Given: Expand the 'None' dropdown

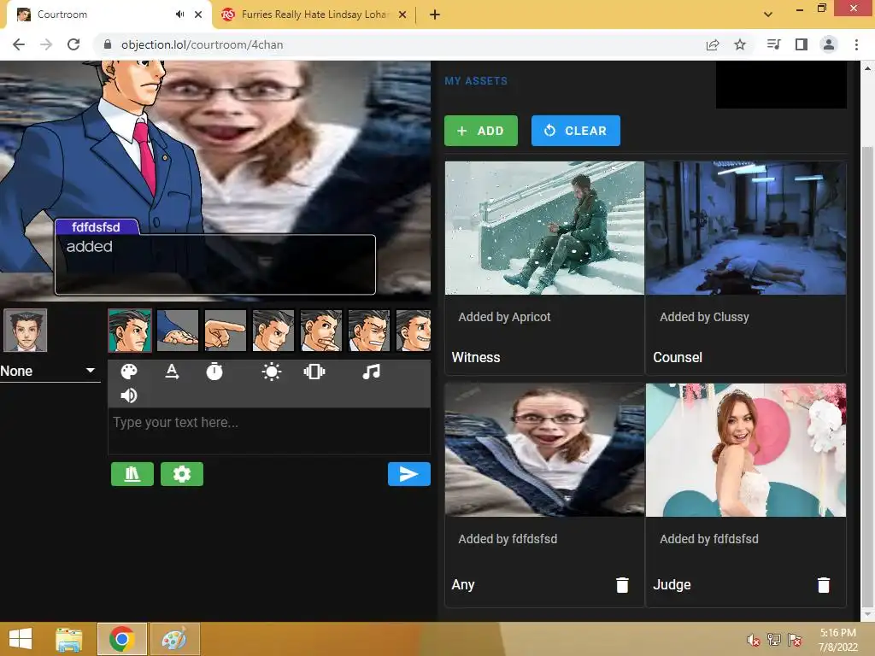Looking at the screenshot, I should coord(49,371).
